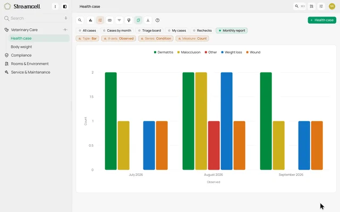
Task: Click the pulse icon next to Veterinary Care
Action: pos(65,30)
